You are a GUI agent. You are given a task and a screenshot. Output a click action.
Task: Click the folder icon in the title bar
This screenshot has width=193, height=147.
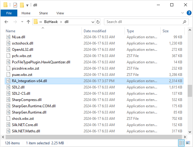tap(5, 5)
